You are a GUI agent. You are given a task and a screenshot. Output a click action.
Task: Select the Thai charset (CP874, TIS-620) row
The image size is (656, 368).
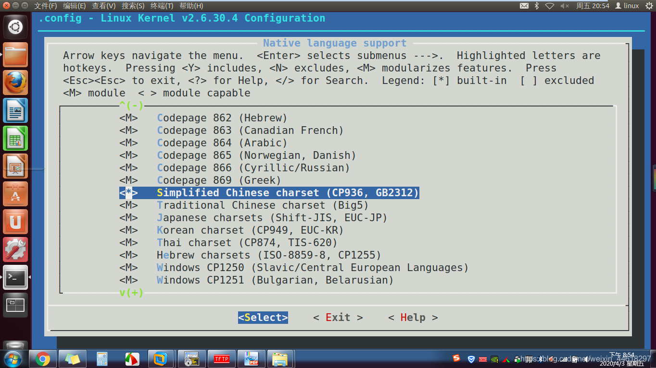(228, 243)
